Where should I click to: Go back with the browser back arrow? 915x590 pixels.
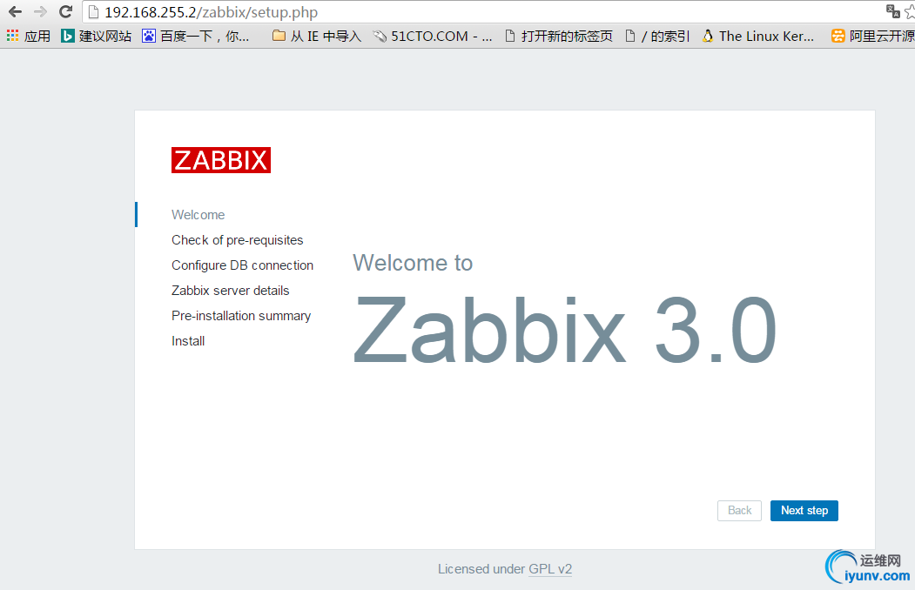tap(15, 11)
